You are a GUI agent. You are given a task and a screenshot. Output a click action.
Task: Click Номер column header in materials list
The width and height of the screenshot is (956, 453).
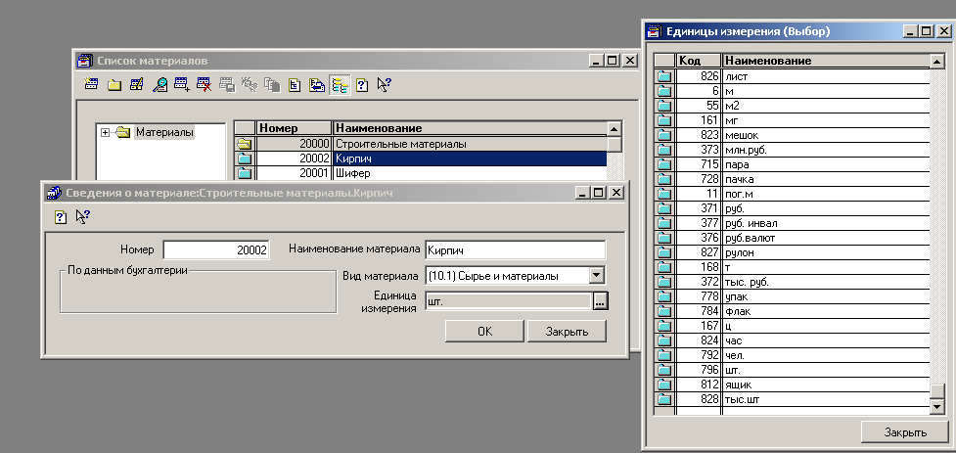tap(294, 128)
